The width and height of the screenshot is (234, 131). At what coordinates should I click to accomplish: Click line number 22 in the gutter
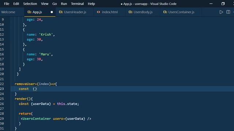click(x=2, y=84)
